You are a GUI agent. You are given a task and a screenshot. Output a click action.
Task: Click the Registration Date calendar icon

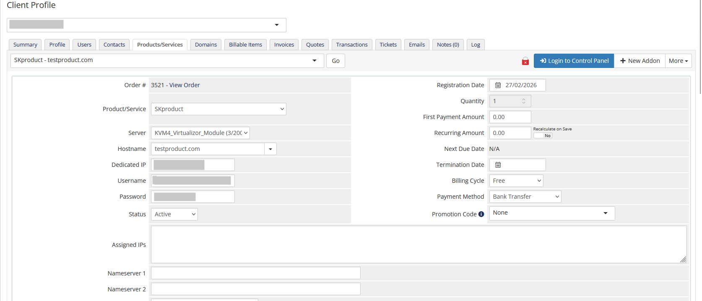(x=498, y=85)
